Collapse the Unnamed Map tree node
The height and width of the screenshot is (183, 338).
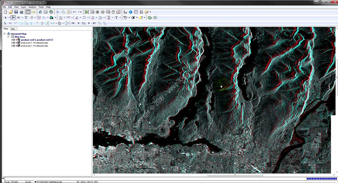pos(5,34)
